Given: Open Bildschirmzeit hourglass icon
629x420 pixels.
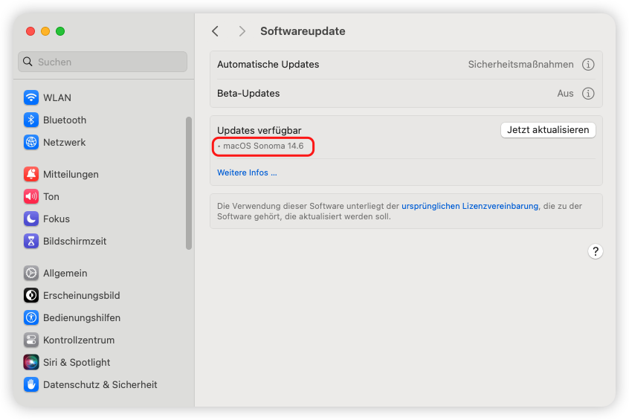Looking at the screenshot, I should 31,241.
